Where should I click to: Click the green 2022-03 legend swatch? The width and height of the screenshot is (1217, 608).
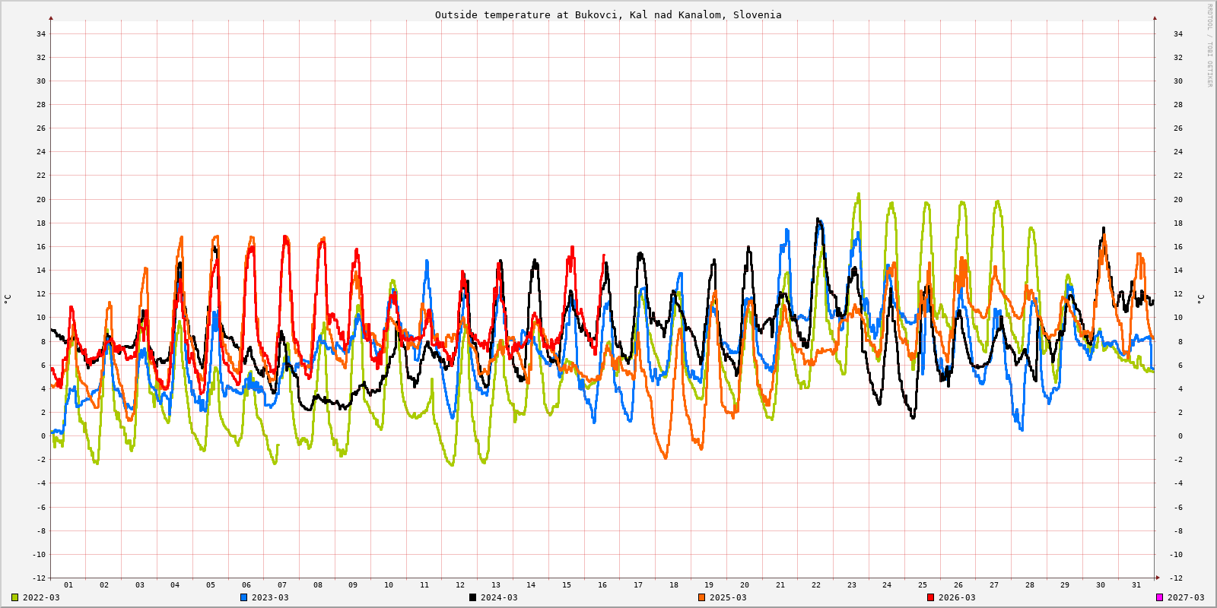(x=15, y=597)
